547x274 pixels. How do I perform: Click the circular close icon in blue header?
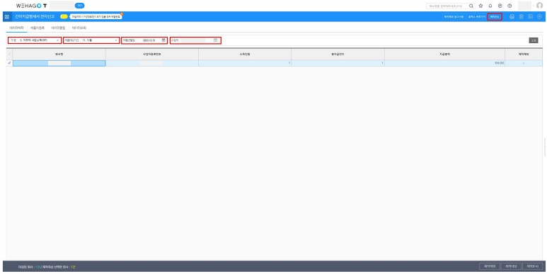[540, 17]
